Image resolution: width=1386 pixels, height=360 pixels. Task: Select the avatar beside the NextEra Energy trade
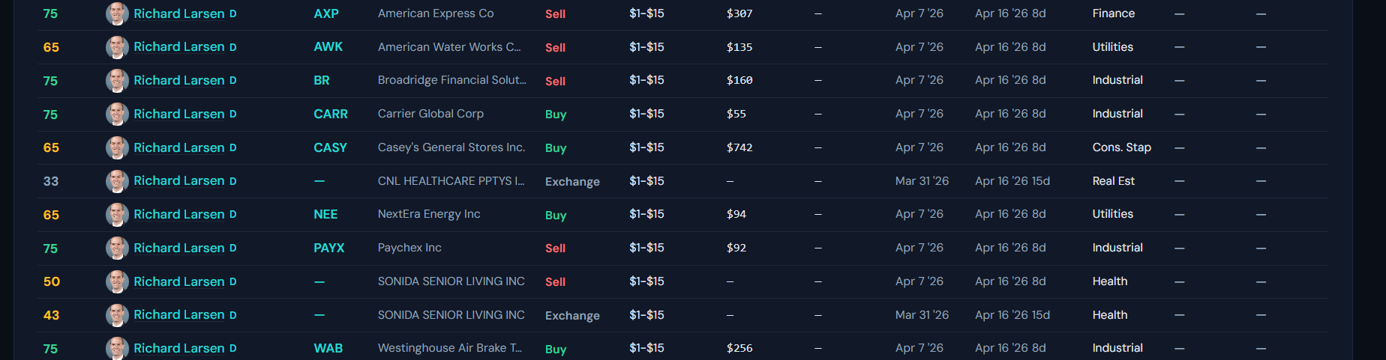point(117,215)
